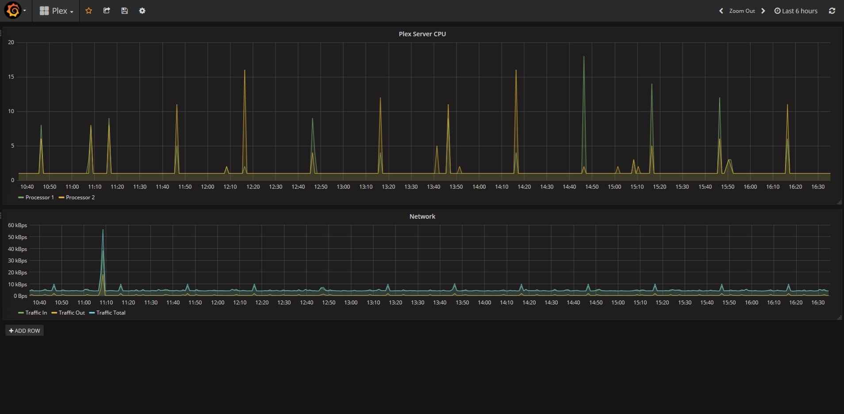The width and height of the screenshot is (844, 414).
Task: Shift time range forward with right arrow
Action: (x=763, y=11)
